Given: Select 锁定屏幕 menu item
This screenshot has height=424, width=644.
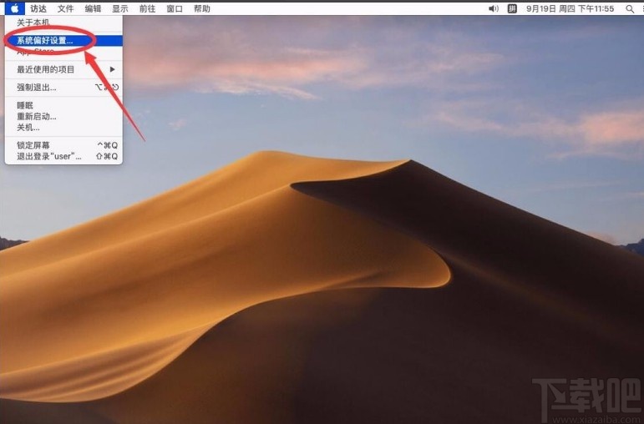Looking at the screenshot, I should coord(33,145).
